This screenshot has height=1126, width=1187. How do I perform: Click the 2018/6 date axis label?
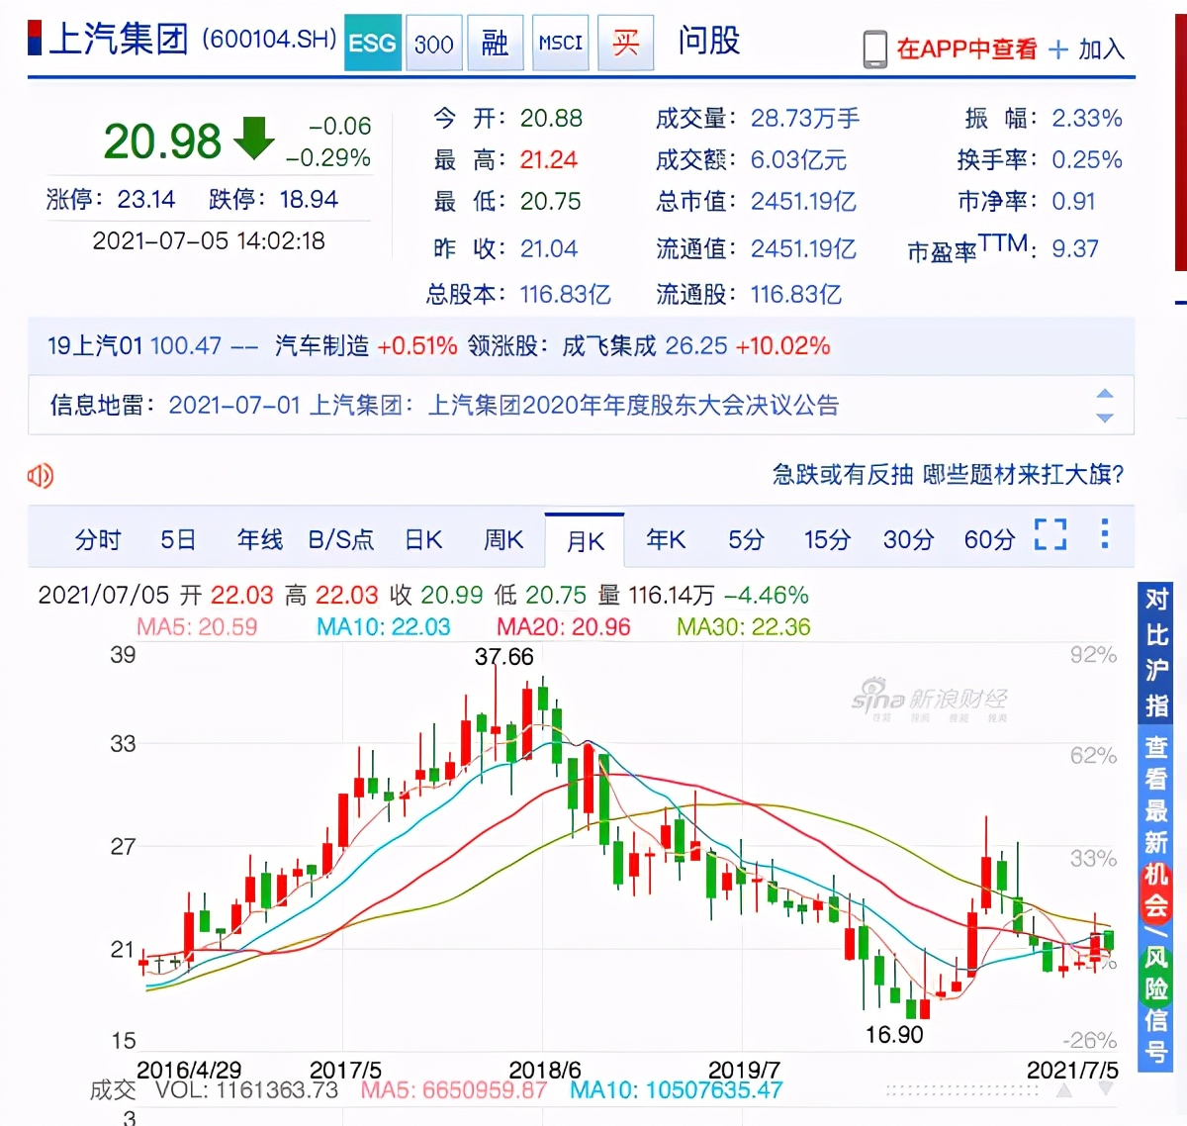[x=545, y=1070]
